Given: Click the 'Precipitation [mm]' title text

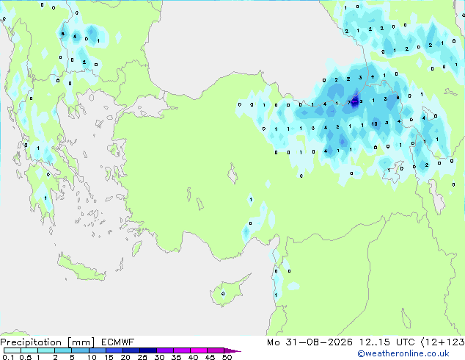Looking at the screenshot, I should coord(48,342).
